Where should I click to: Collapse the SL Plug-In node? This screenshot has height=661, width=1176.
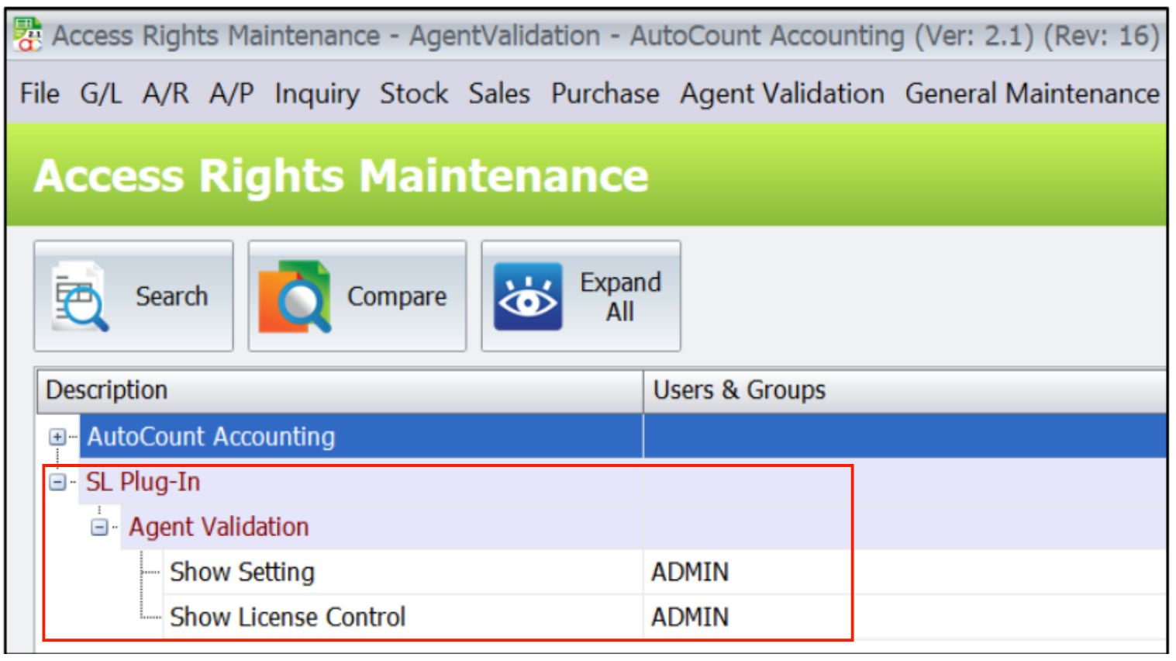[x=56, y=480]
